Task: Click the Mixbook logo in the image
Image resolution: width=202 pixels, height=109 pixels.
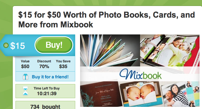Action: 140,74
